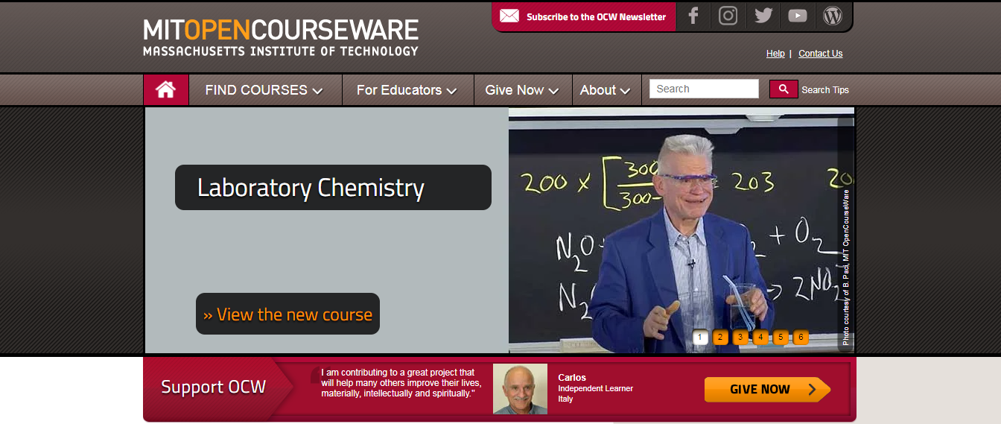
Task: Open the Contact Us link
Action: 820,54
